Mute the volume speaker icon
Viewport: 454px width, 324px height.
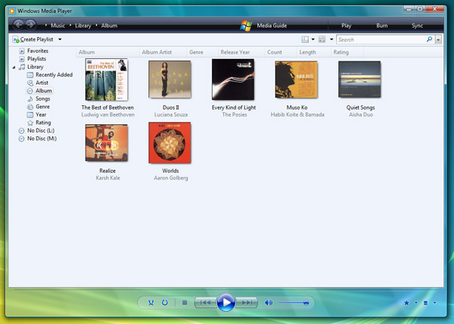[268, 303]
